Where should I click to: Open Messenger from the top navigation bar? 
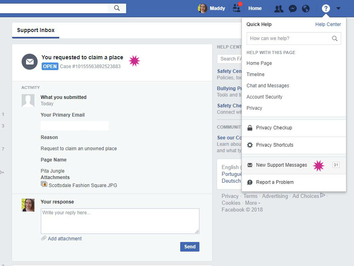(x=292, y=8)
